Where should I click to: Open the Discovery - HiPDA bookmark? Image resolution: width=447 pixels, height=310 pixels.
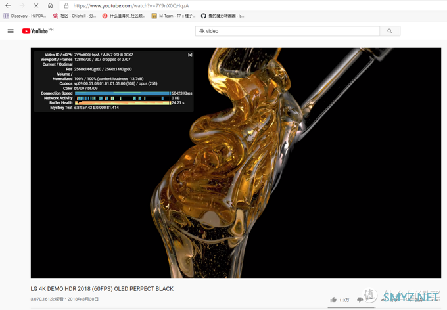[25, 16]
